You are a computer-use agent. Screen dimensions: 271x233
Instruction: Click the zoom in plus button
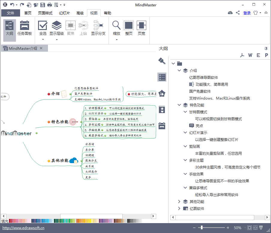[228, 228]
